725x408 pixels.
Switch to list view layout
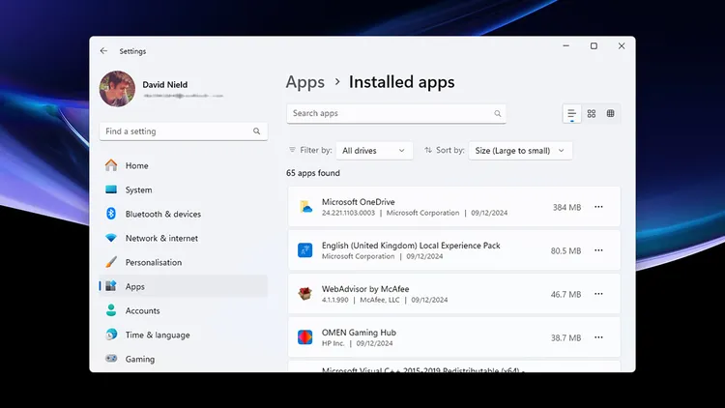click(x=572, y=114)
